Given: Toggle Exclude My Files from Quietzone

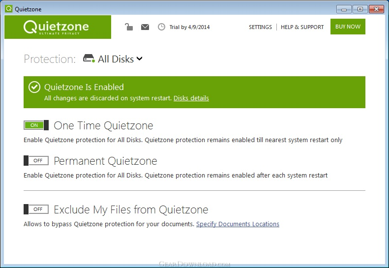Looking at the screenshot, I should tap(36, 209).
